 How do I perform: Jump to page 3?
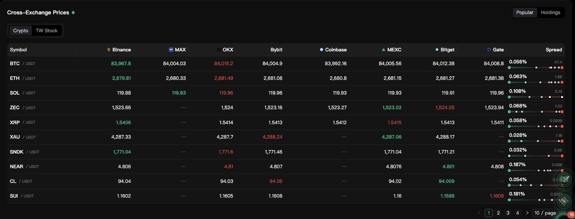tap(508, 213)
